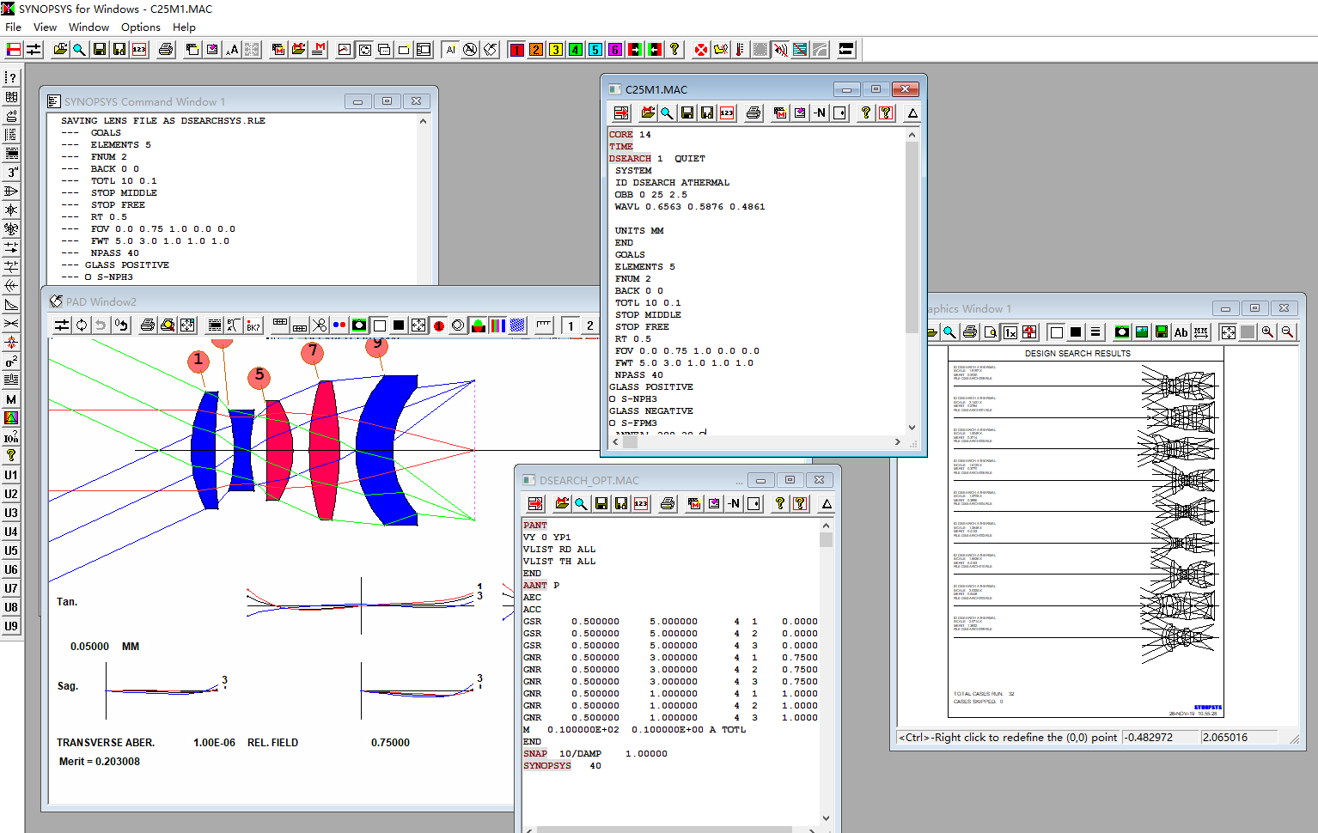Click the triangle icon in C25M1.MAC toolbar

point(912,112)
